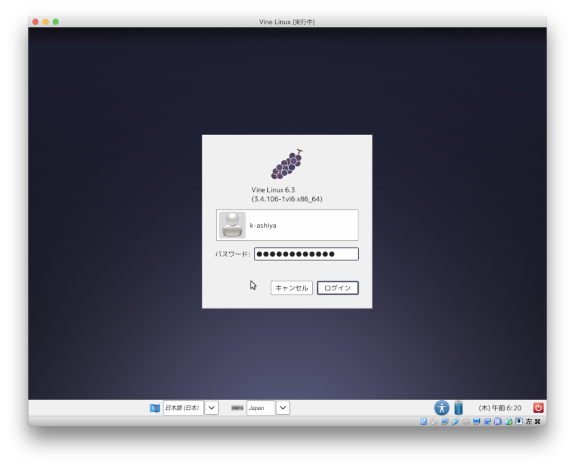Click the language flag icon
Viewport: 575px width, 467px height.
point(155,408)
